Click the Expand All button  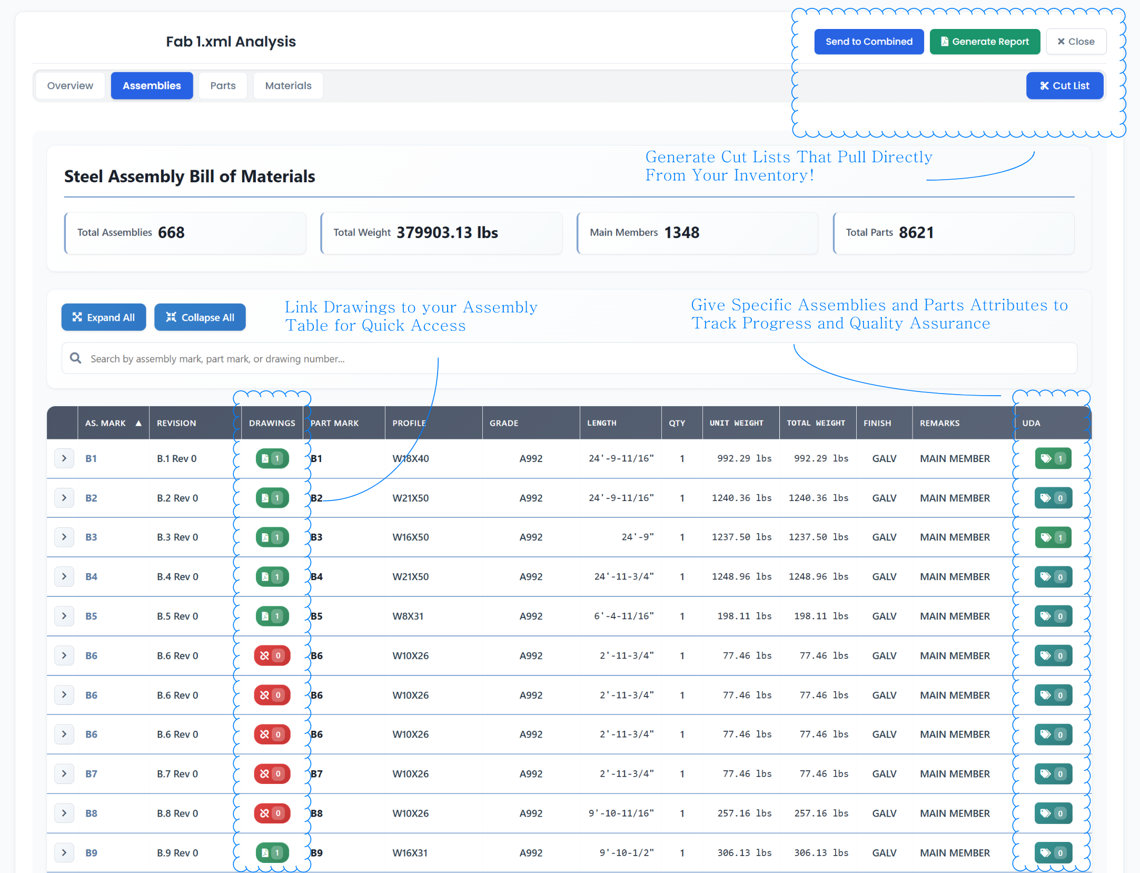[104, 317]
